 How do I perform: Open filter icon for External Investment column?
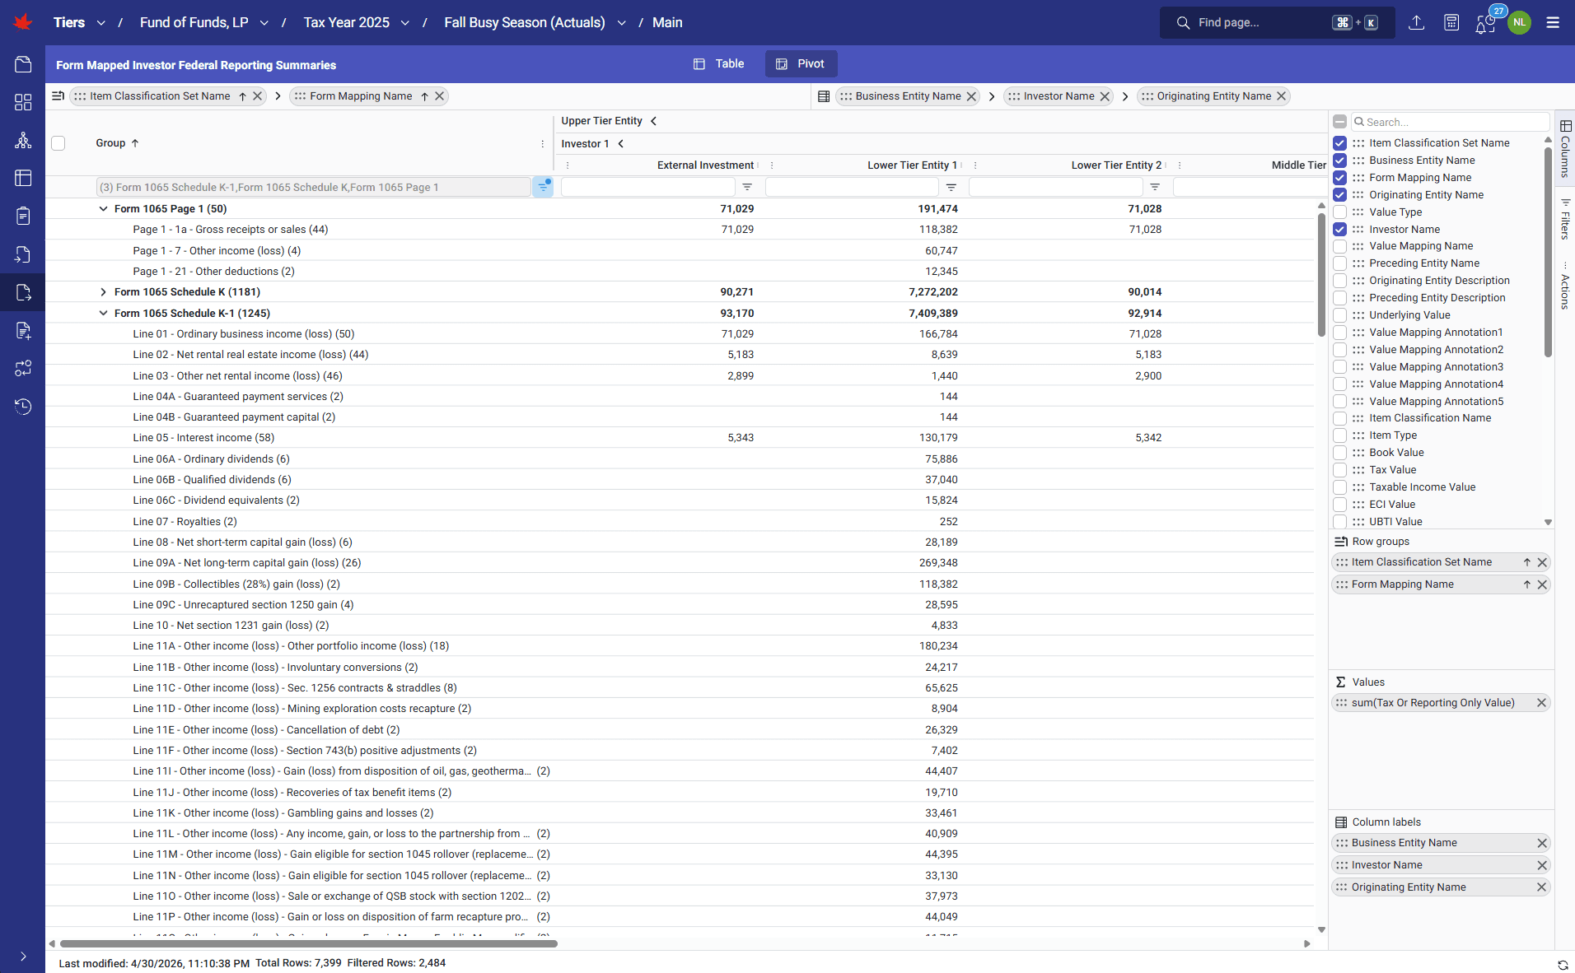tap(747, 187)
